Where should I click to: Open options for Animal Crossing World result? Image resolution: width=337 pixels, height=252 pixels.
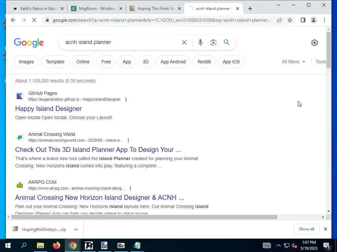point(128,140)
